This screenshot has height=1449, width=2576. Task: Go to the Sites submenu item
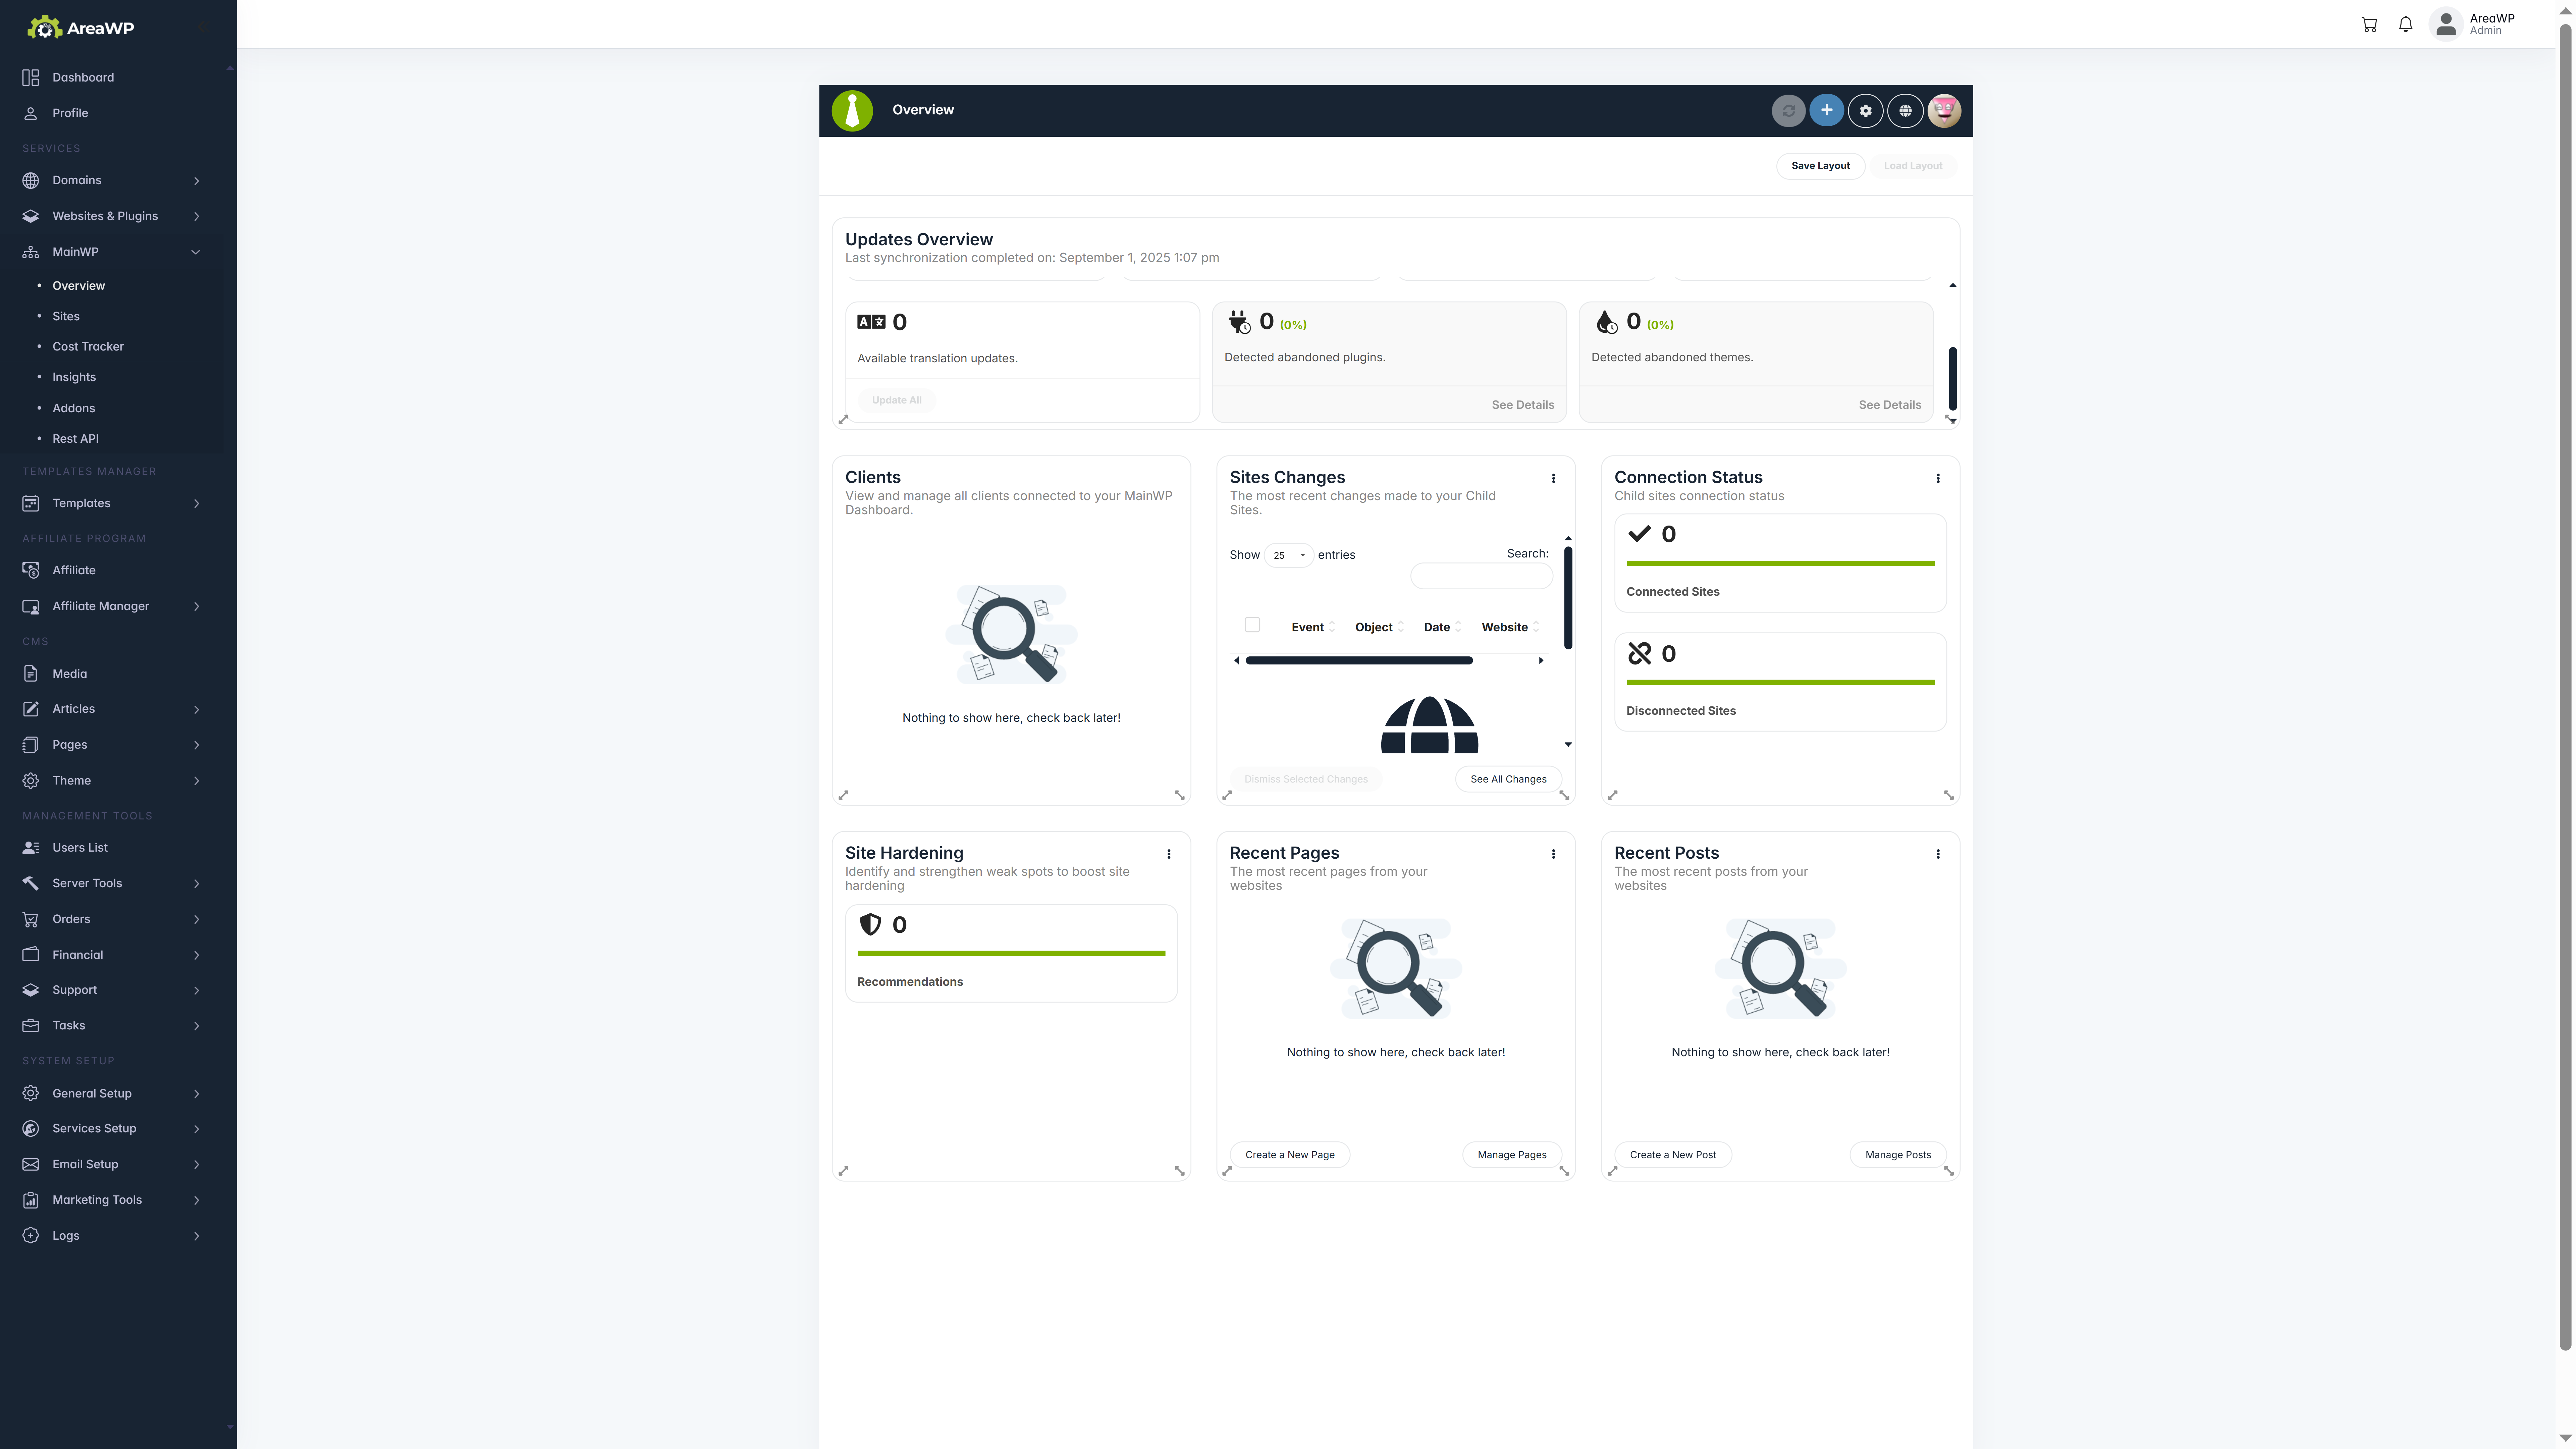[x=66, y=316]
